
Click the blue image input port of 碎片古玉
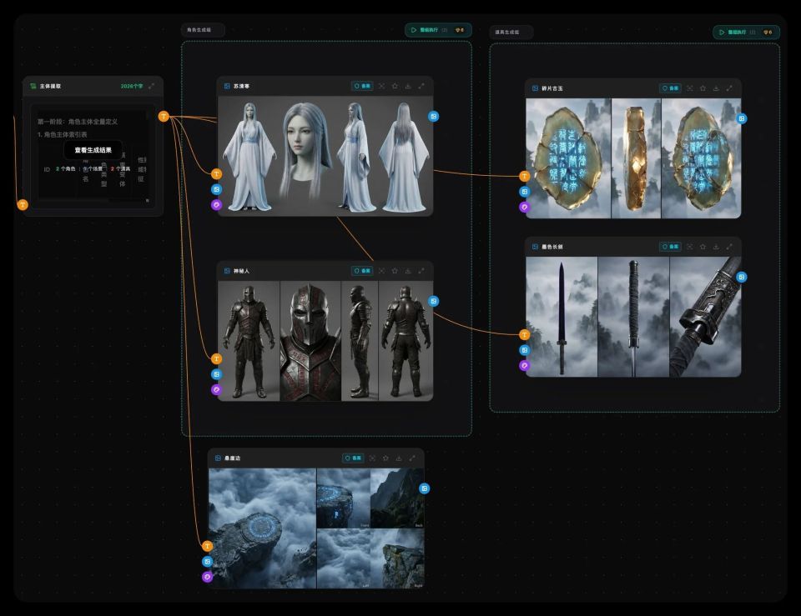[x=525, y=192]
